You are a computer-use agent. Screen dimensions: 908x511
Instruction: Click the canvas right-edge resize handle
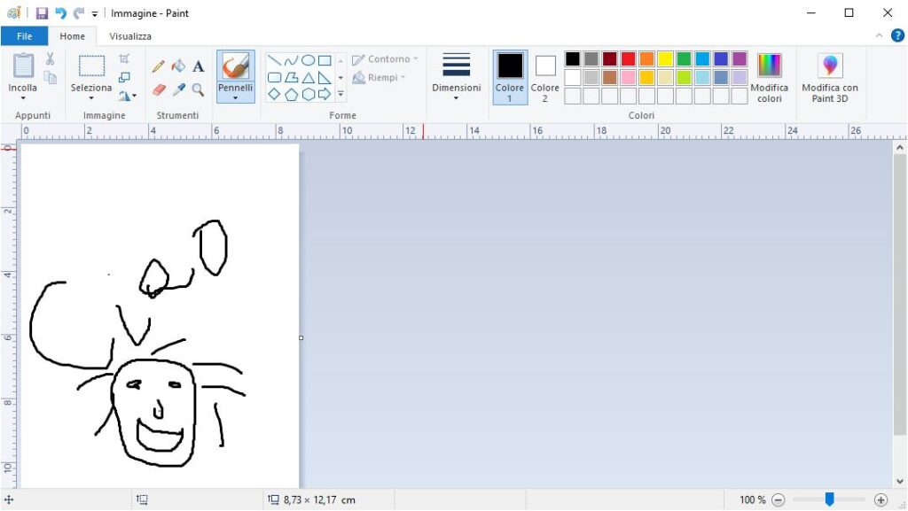pyautogui.click(x=301, y=337)
